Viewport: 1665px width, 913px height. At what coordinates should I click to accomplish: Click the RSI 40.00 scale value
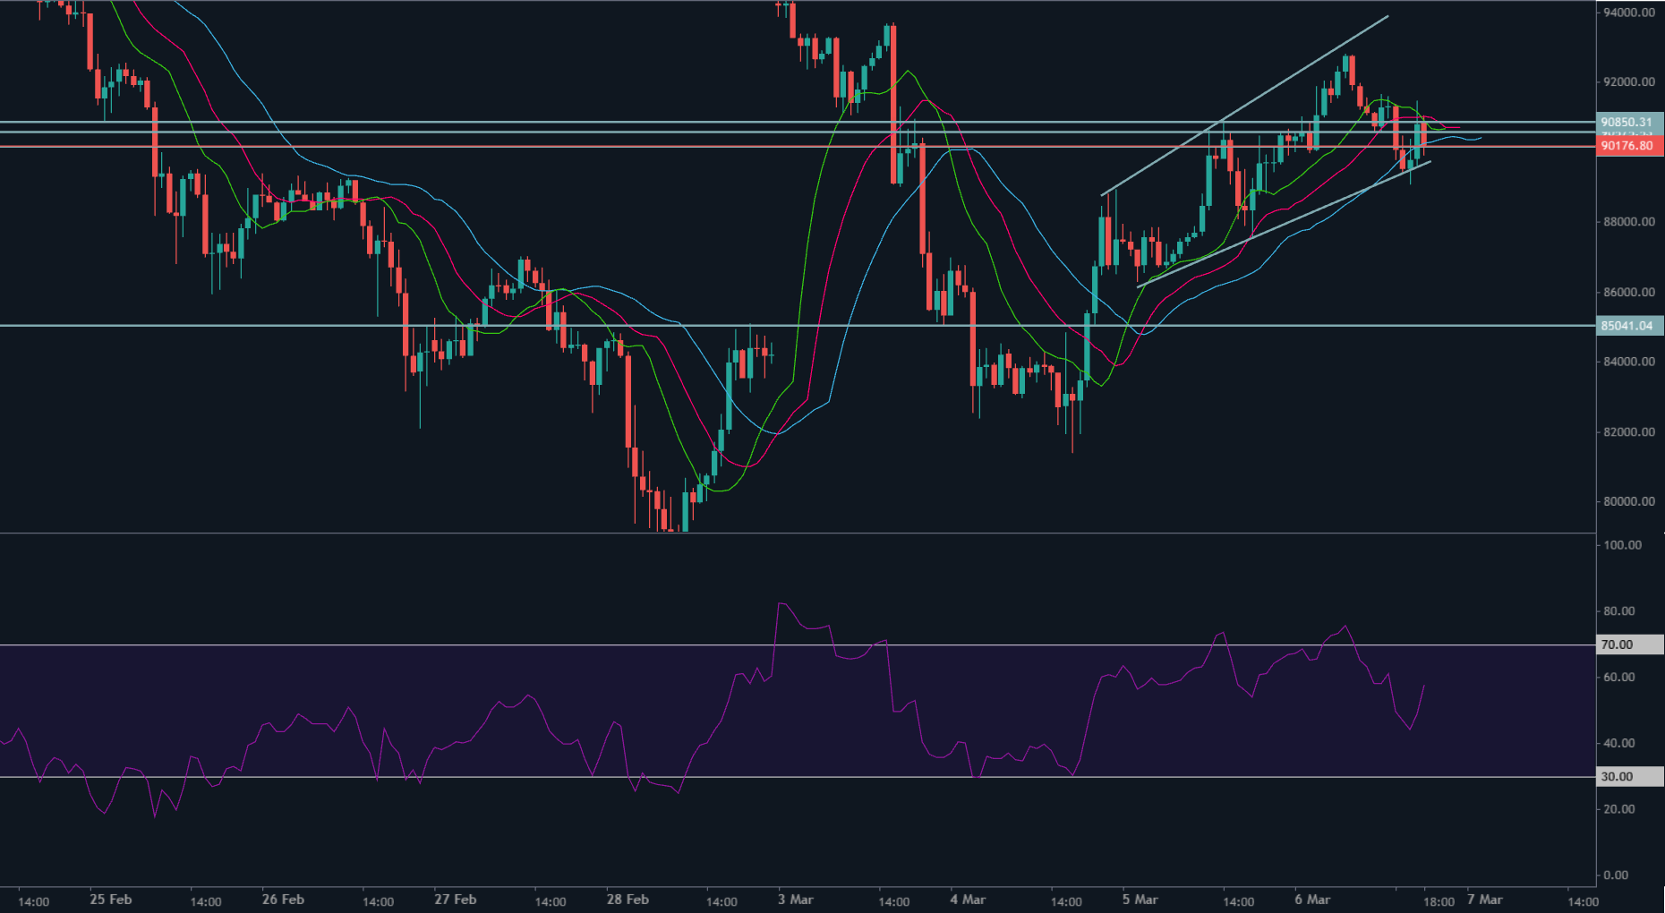(x=1621, y=743)
